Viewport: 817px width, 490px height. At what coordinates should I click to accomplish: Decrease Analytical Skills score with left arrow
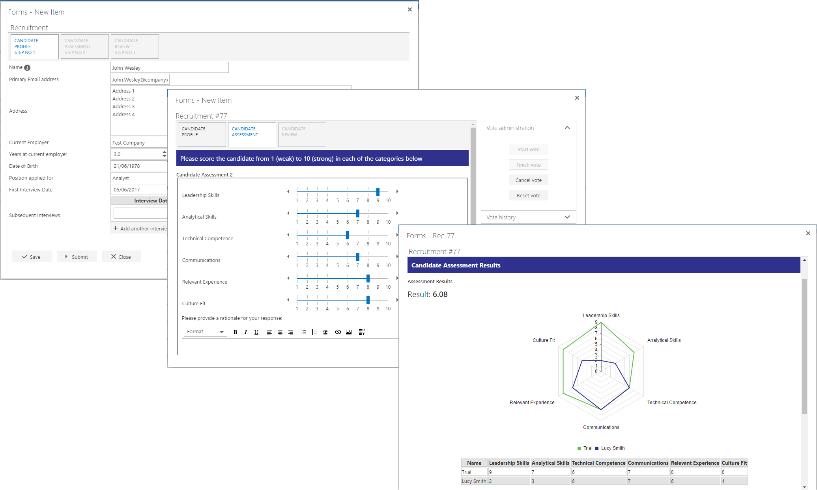(288, 213)
